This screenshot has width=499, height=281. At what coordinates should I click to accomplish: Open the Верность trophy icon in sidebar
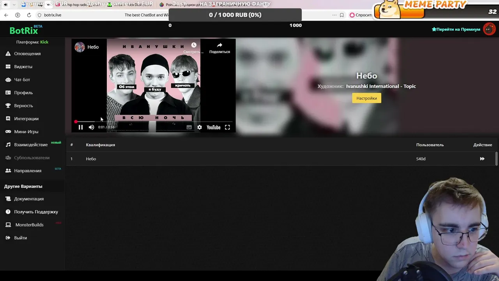coord(8,106)
